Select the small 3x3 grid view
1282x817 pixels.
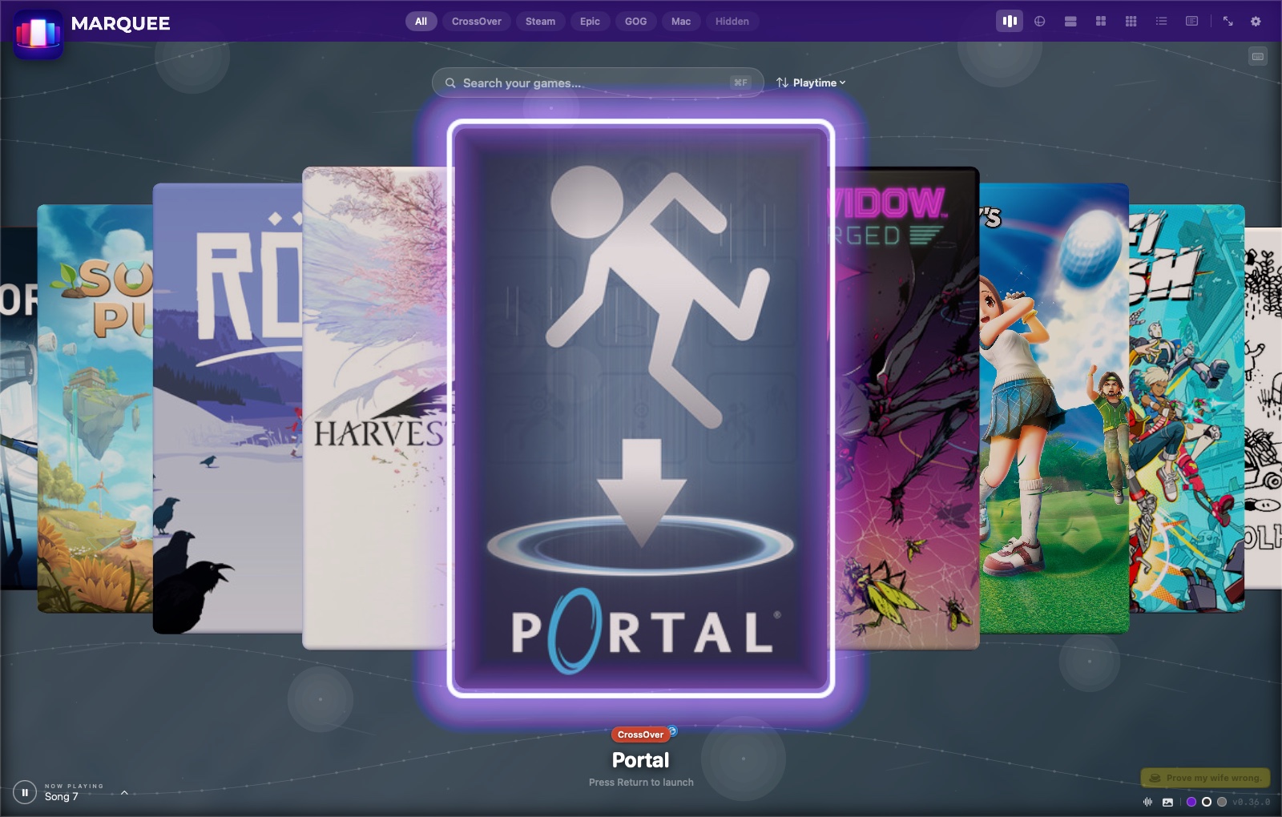(1131, 22)
